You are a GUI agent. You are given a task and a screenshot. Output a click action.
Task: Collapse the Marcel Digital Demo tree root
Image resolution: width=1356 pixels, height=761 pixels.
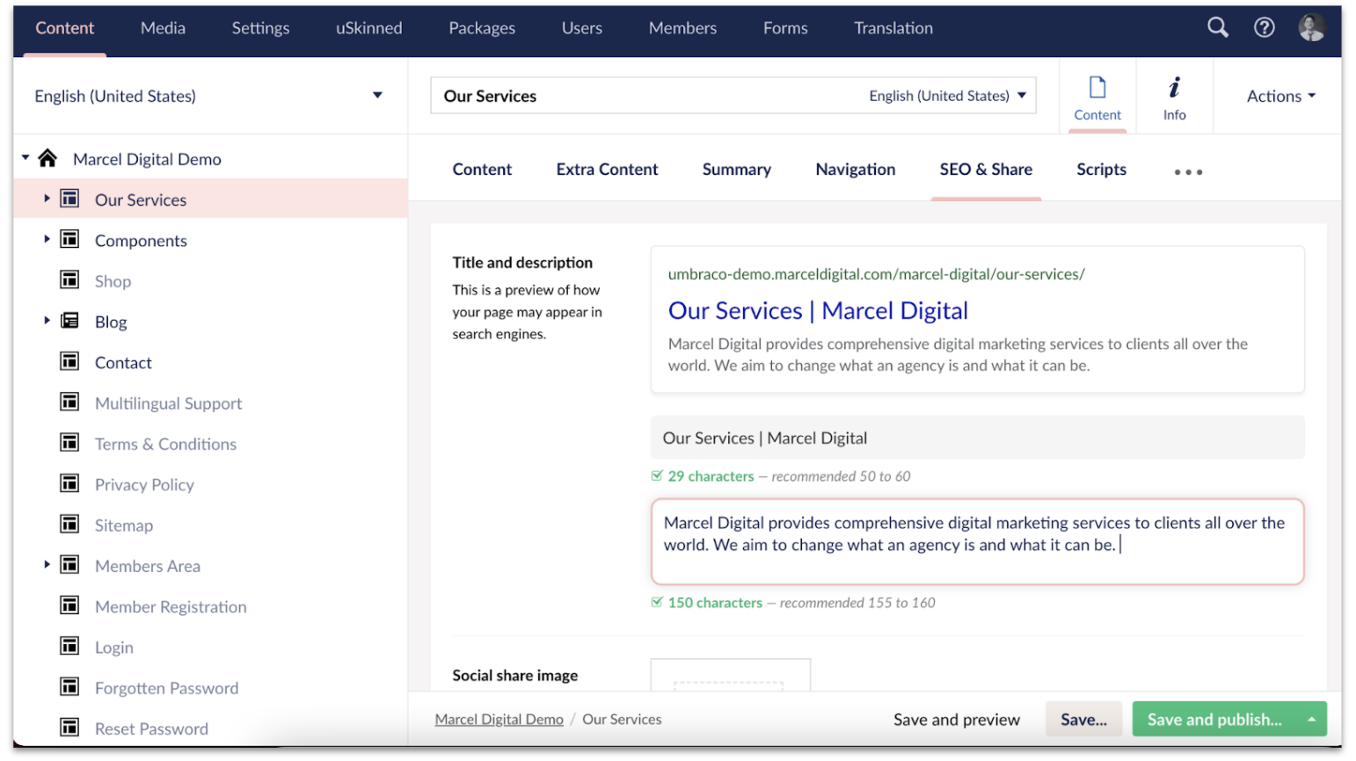(x=26, y=157)
